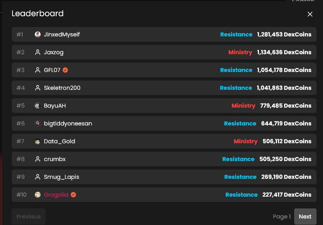Go to the Next leaderboard page
This screenshot has width=323, height=225.
point(305,217)
